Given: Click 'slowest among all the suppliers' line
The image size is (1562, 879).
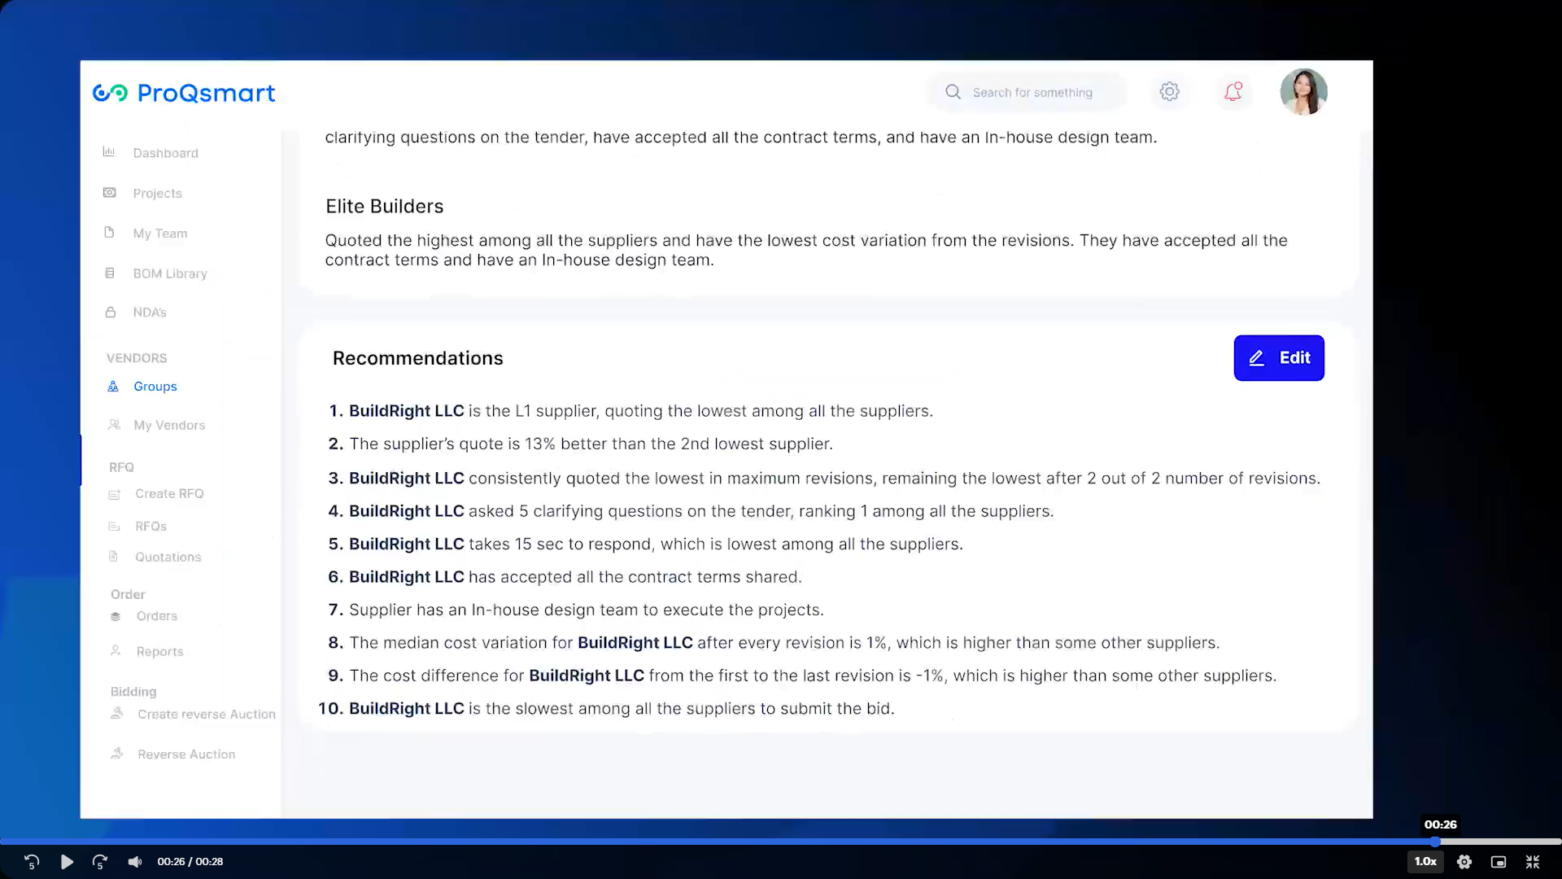Looking at the screenshot, I should [x=606, y=709].
